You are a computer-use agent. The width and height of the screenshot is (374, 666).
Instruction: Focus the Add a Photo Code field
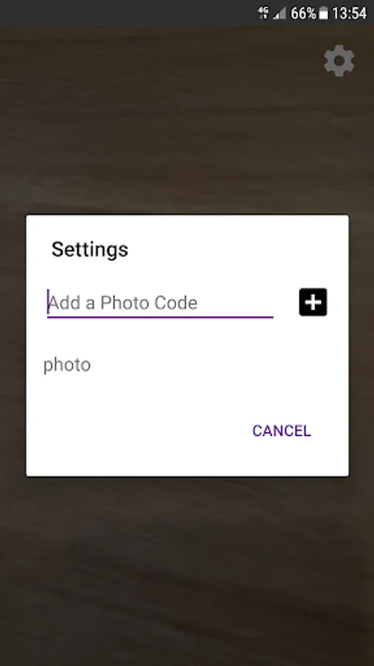coord(160,303)
